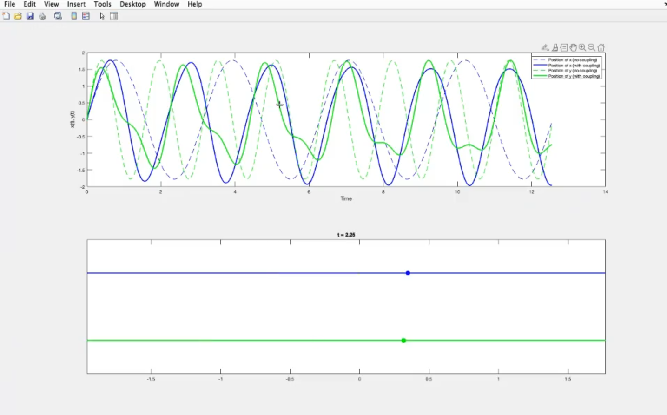The image size is (667, 415).
Task: Print the figure with the printer icon
Action: 42,16
